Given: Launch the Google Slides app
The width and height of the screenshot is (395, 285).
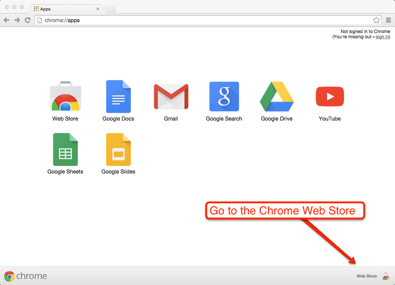Looking at the screenshot, I should pyautogui.click(x=118, y=149).
